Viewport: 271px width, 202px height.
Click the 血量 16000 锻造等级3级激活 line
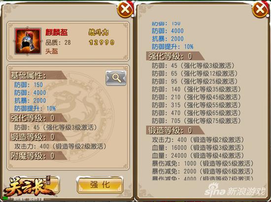coord(198,148)
